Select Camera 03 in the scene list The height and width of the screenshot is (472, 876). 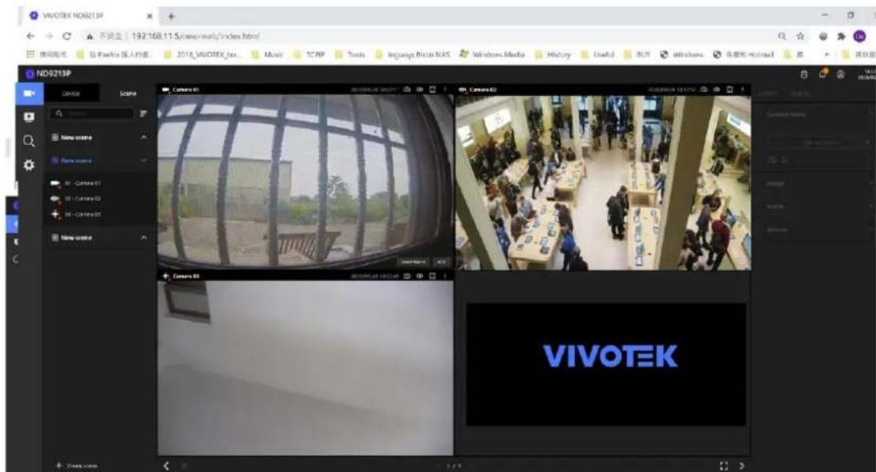coord(76,214)
